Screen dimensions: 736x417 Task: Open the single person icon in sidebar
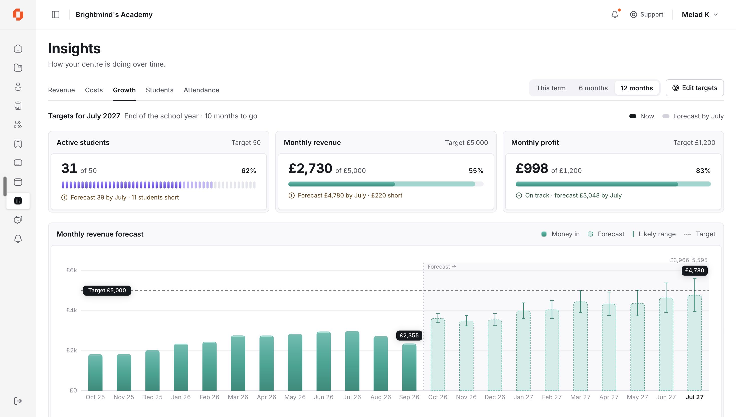(x=18, y=87)
